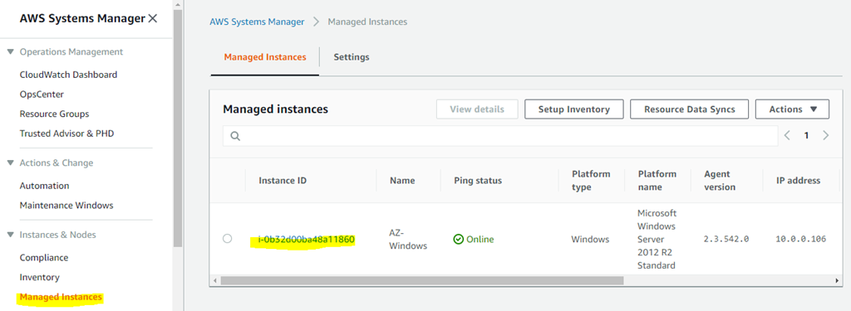The image size is (851, 311).
Task: Open instance link i-0b32d00ba48a11860
Action: pyautogui.click(x=307, y=239)
